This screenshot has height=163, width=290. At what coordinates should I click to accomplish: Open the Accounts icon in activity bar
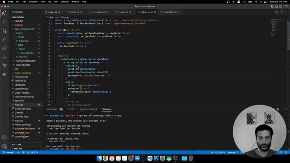(x=4, y=137)
